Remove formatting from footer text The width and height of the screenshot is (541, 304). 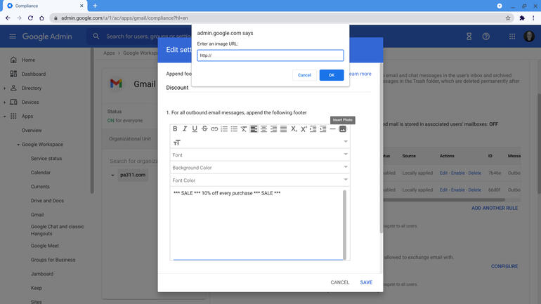tap(244, 129)
